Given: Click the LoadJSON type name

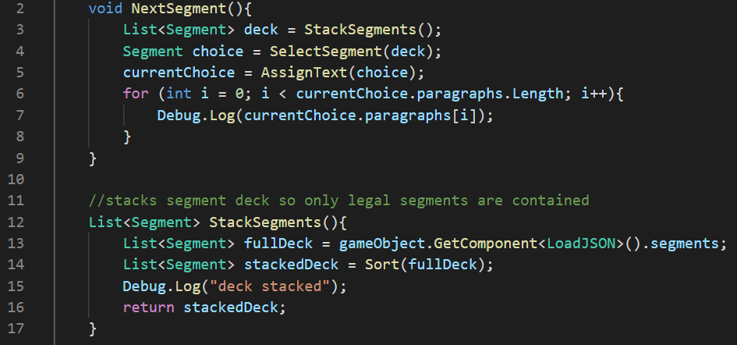Looking at the screenshot, I should click(x=580, y=243).
